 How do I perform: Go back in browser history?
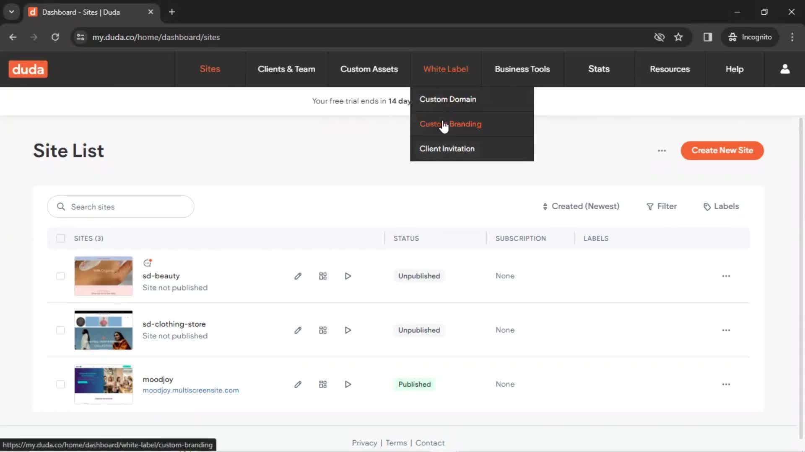[x=13, y=37]
